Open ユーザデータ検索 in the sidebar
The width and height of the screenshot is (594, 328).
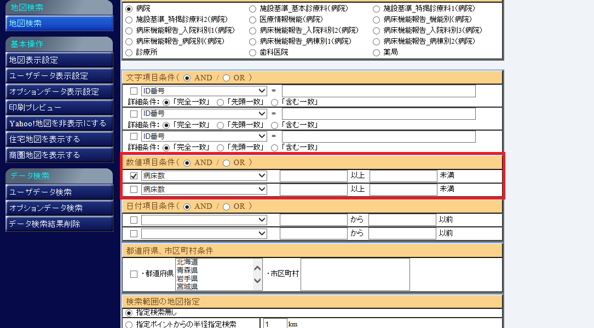[59, 192]
